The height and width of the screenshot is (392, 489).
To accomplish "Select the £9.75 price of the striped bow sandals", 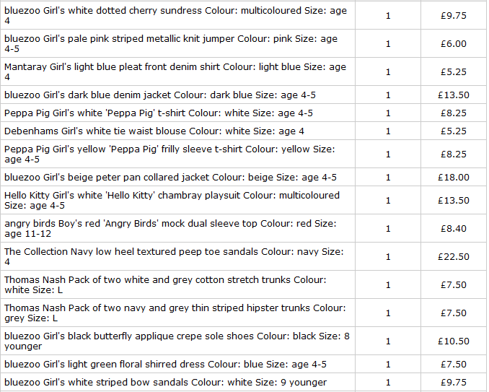I will pos(454,383).
